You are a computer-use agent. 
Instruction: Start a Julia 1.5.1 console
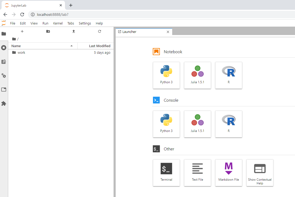click(x=198, y=124)
